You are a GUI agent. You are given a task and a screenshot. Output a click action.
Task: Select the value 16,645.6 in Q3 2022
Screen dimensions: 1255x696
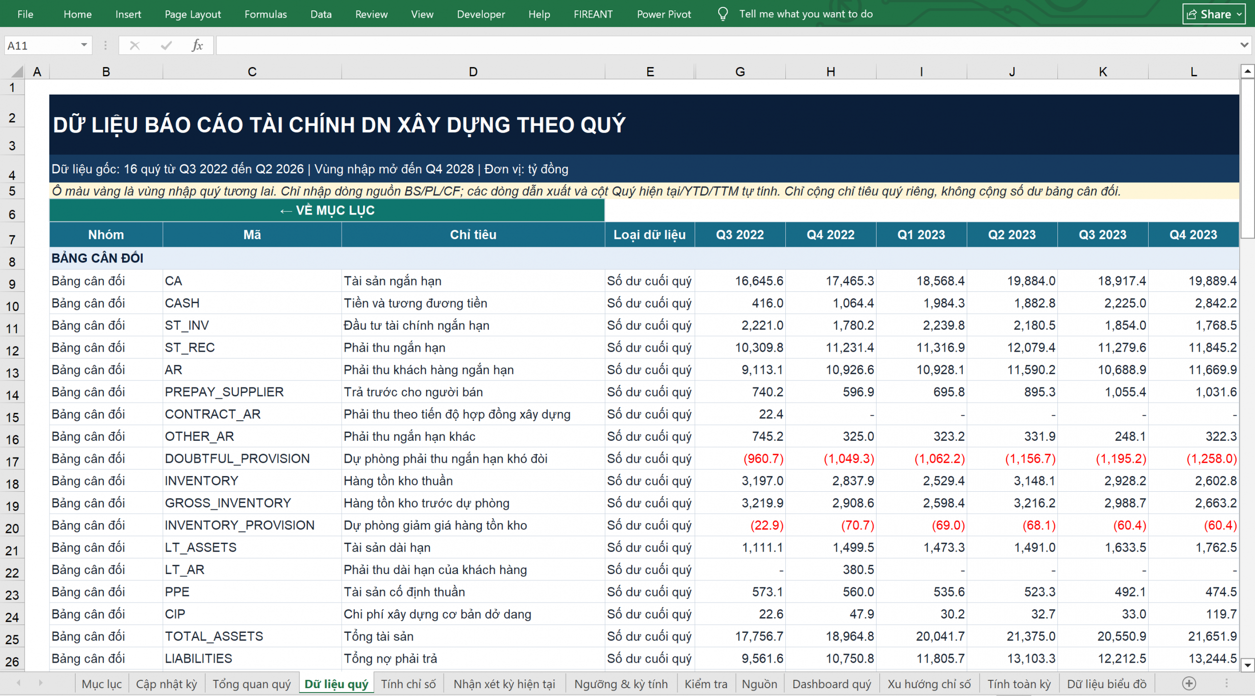(x=740, y=281)
